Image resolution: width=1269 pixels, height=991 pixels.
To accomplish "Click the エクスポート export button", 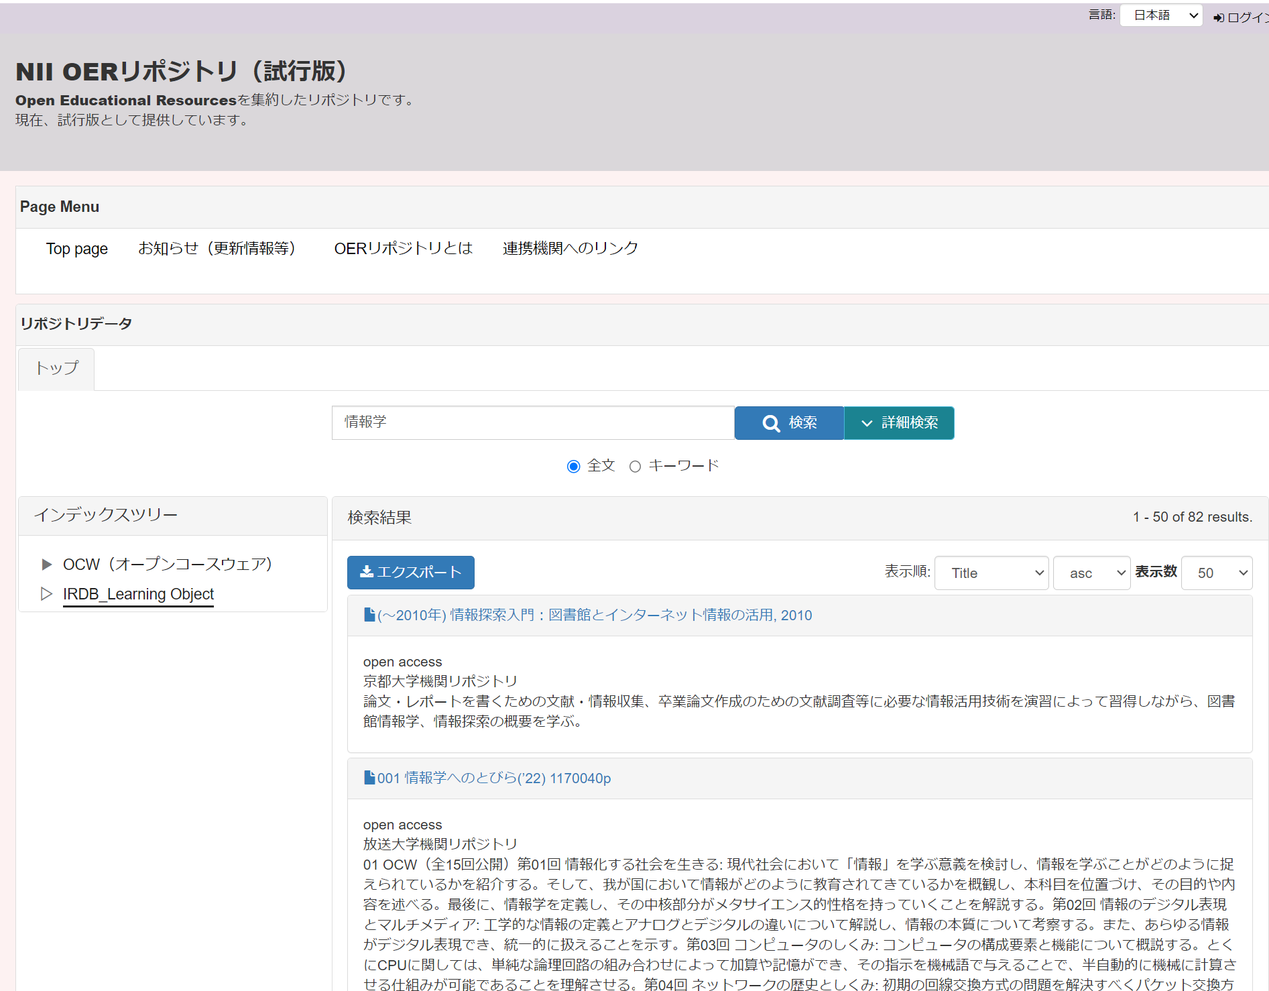I will pos(411,573).
